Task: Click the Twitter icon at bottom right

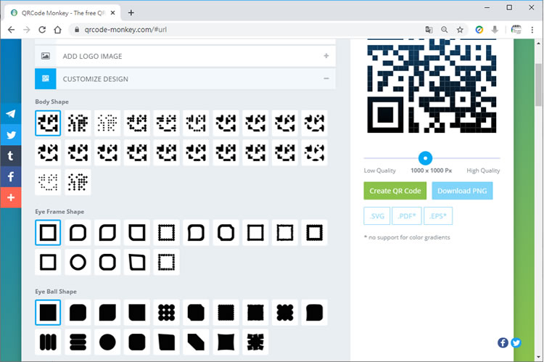Action: [x=516, y=342]
